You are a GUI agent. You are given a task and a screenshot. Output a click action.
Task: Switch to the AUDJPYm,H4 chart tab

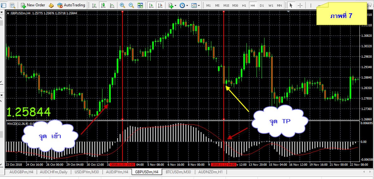pyautogui.click(x=117, y=172)
